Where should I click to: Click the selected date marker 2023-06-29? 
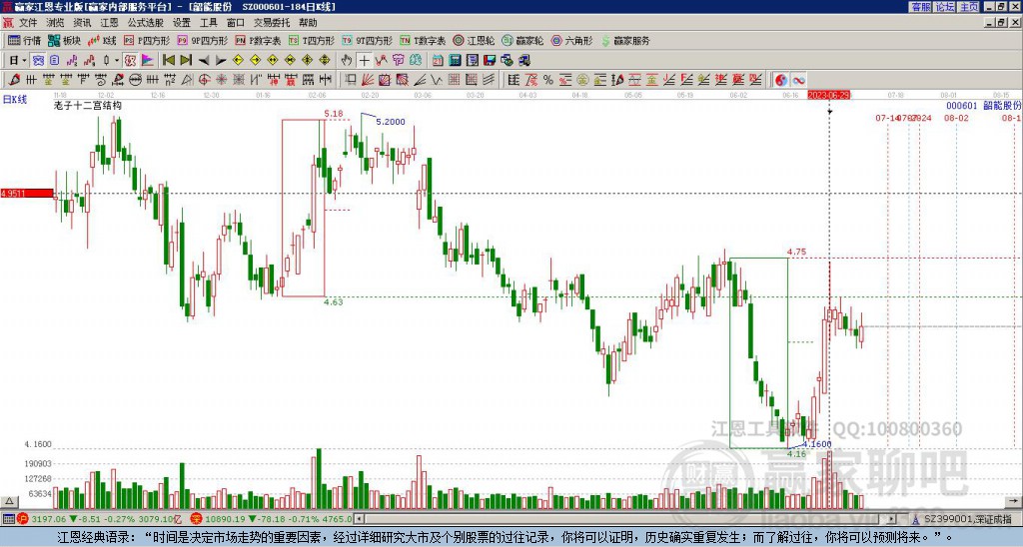pyautogui.click(x=828, y=95)
